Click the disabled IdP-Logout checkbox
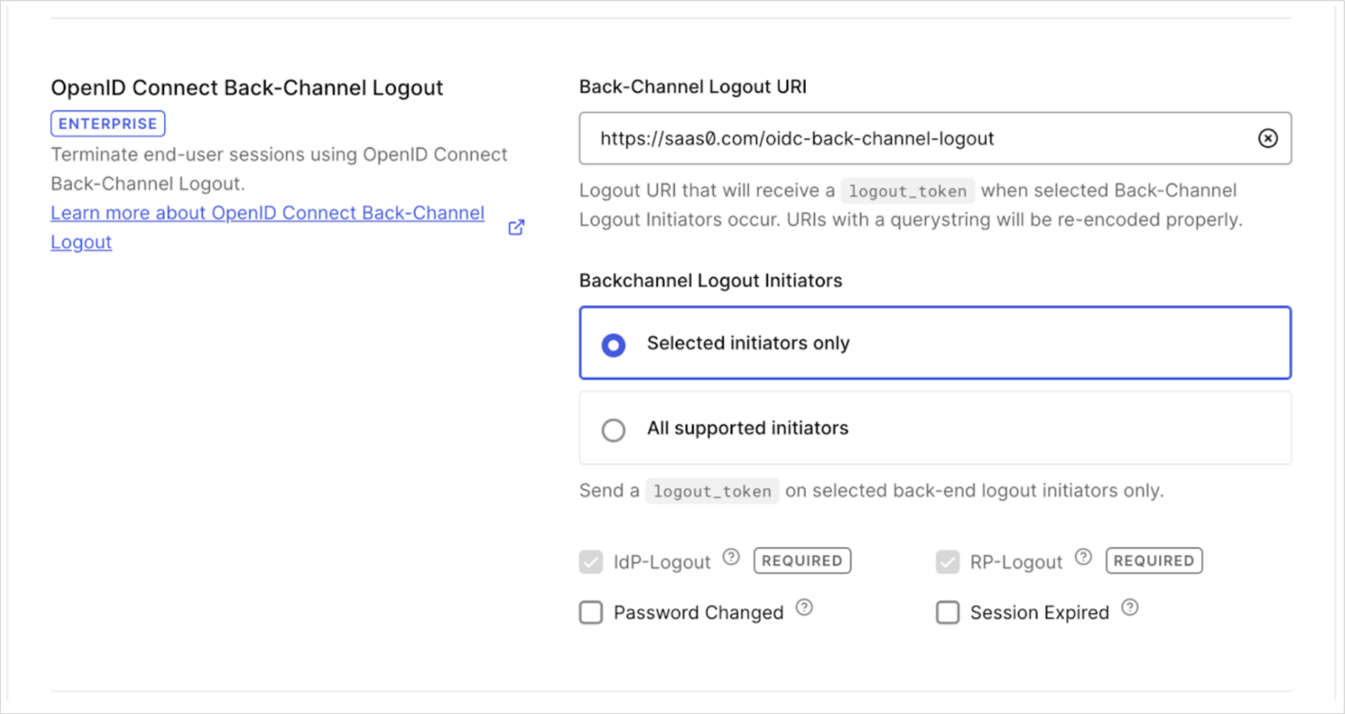Screen dimensions: 1345x714 pos(590,561)
